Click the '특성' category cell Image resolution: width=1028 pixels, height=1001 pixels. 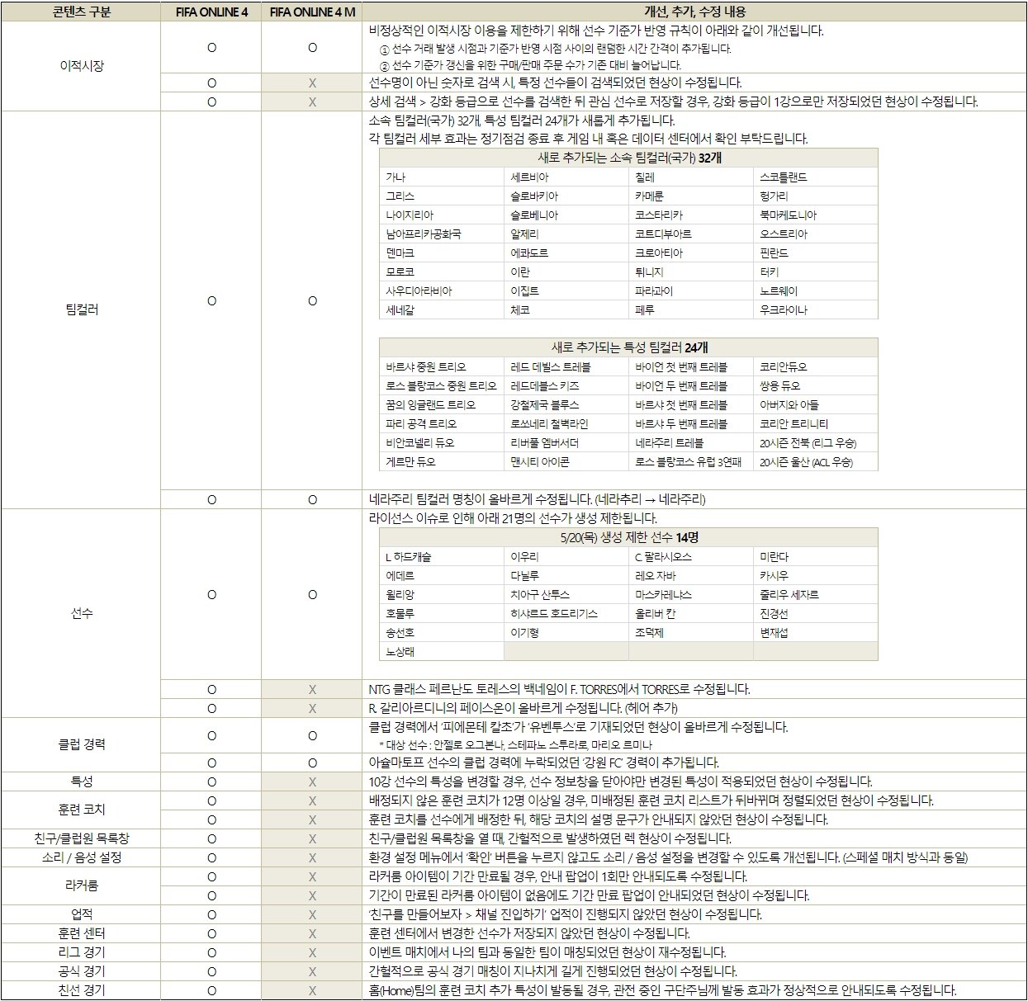pyautogui.click(x=82, y=781)
